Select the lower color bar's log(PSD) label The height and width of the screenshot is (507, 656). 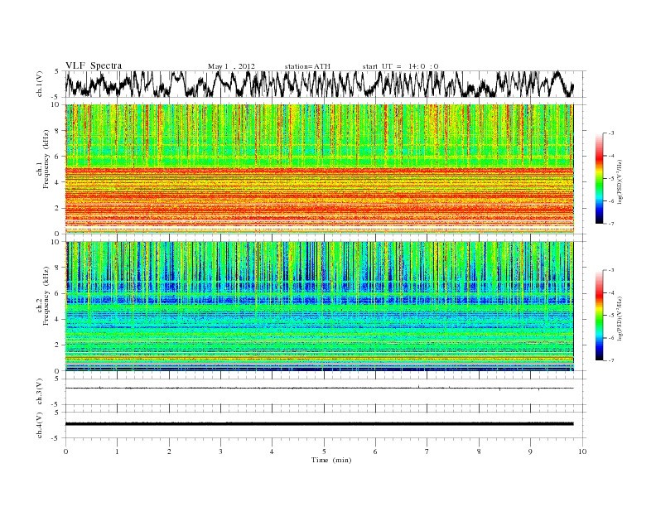(620, 318)
